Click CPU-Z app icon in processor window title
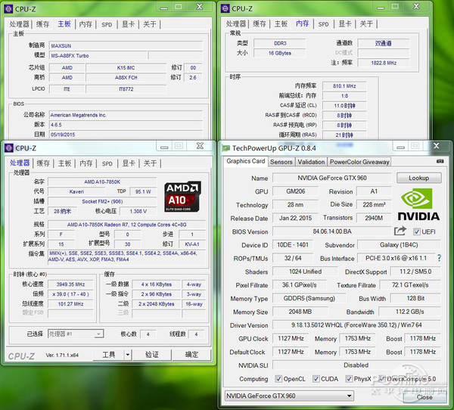 click(x=9, y=148)
